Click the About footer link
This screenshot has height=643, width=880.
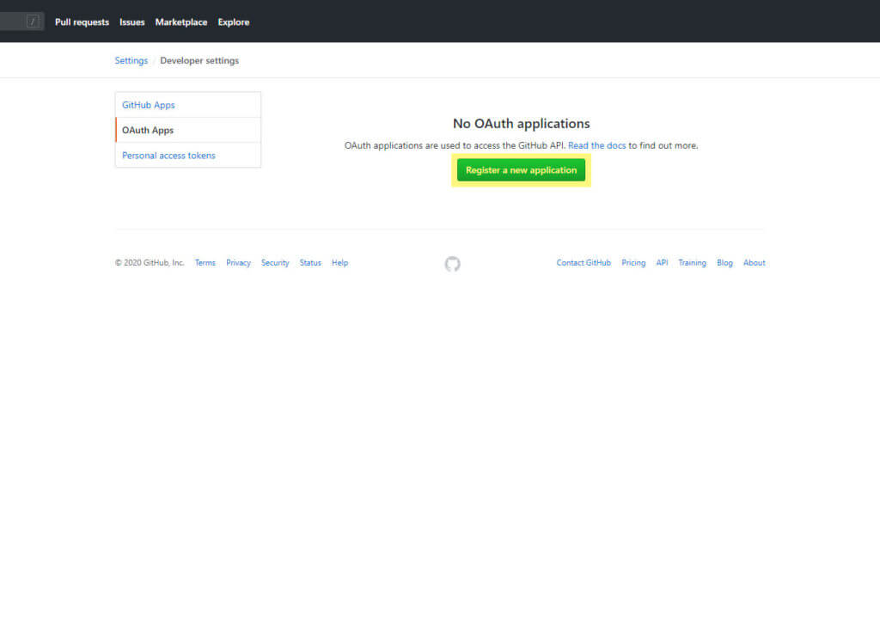(755, 263)
